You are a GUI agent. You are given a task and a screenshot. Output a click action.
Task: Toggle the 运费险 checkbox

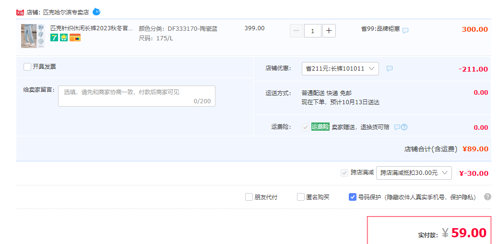point(306,127)
